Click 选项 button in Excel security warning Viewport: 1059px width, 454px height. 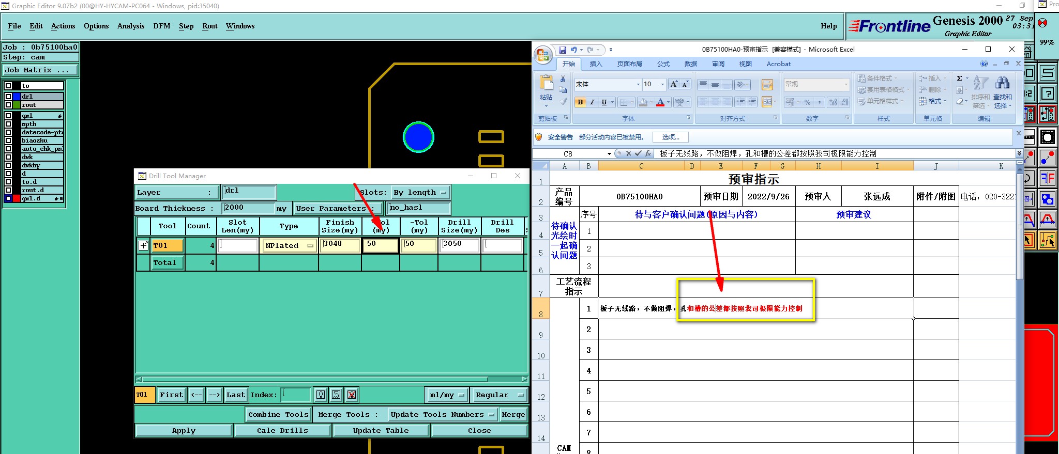[x=671, y=137]
